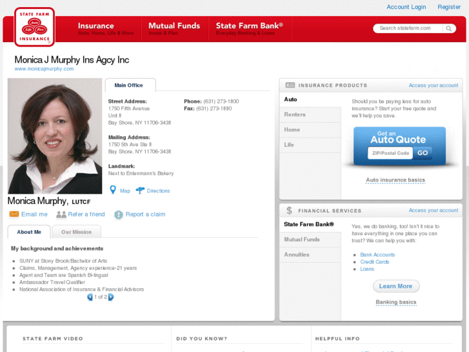Image resolution: width=469 pixels, height=352 pixels.
Task: Click the Email me link
Action: tap(34, 214)
